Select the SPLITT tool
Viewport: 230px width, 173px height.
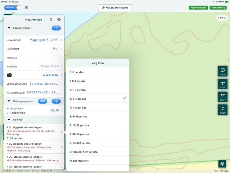pos(223,97)
